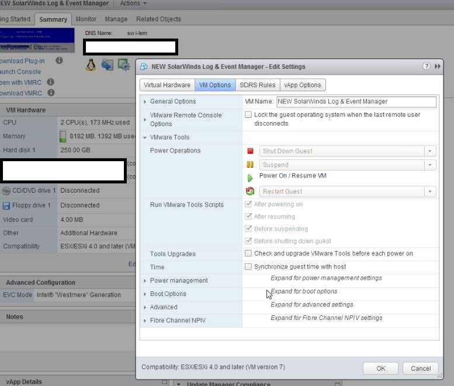Screen dimensions: 454x386
Task: Click the Advanced Configuration panel header
Action: coord(67,283)
